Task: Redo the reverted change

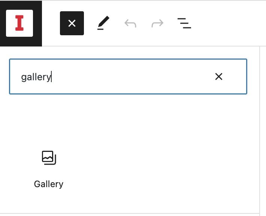Action: 157,24
